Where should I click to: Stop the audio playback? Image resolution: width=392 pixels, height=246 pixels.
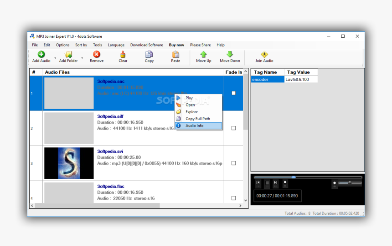[285, 182]
